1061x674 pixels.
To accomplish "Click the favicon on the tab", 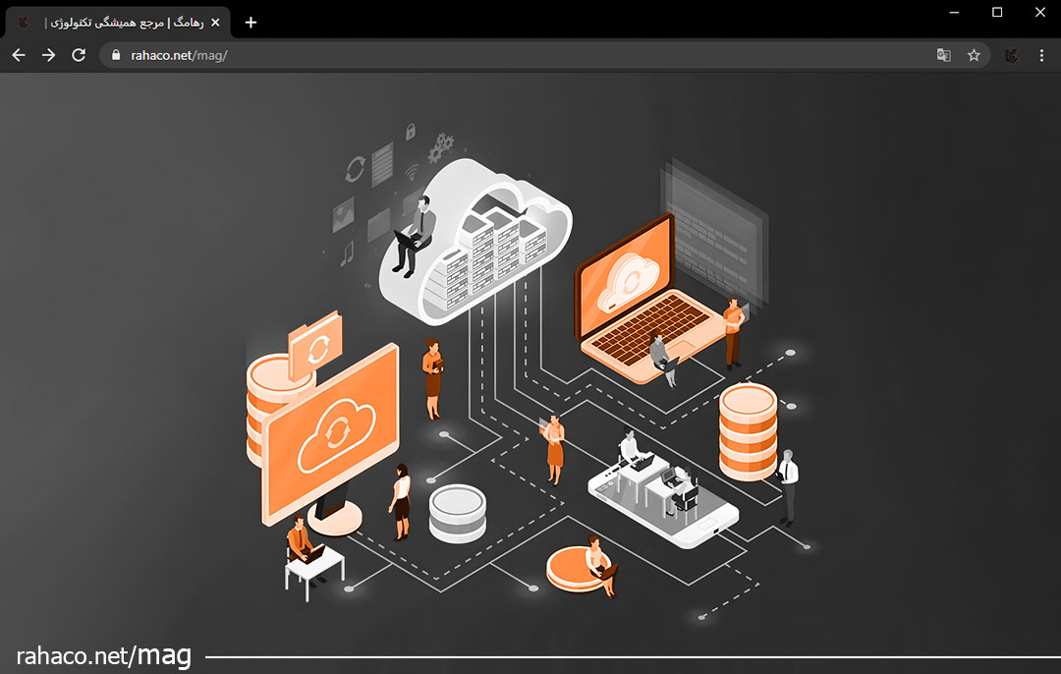I will tap(25, 22).
